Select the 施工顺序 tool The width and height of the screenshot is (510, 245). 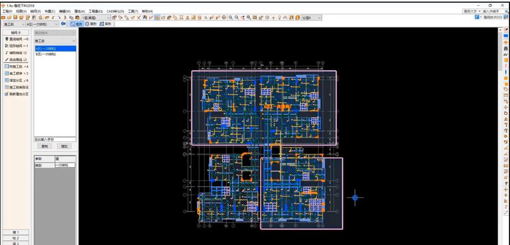[x=16, y=73]
